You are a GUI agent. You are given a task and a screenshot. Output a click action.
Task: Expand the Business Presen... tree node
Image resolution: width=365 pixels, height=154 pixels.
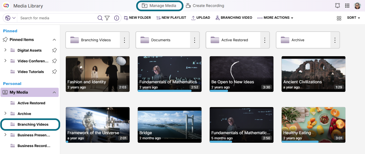coord(5,135)
